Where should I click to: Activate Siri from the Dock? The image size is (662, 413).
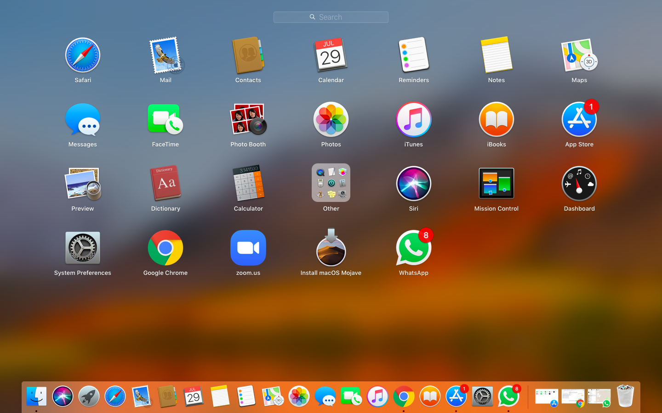point(63,396)
